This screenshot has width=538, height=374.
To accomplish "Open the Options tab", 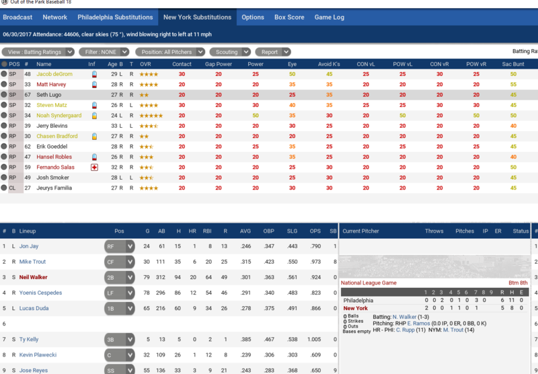I will pos(253,17).
